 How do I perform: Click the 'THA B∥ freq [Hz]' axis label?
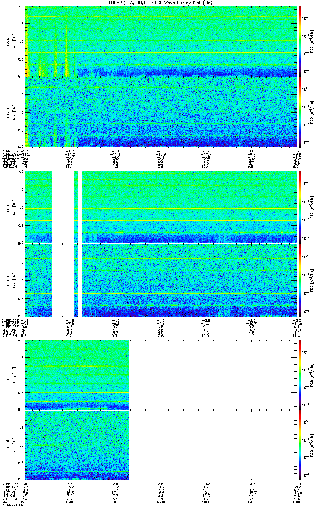11,112
